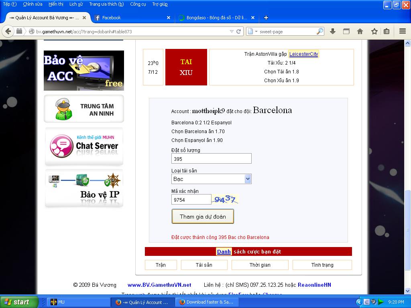This screenshot has height=308, width=411.
Task: Open the Công cụ menu
Action: click(138, 4)
